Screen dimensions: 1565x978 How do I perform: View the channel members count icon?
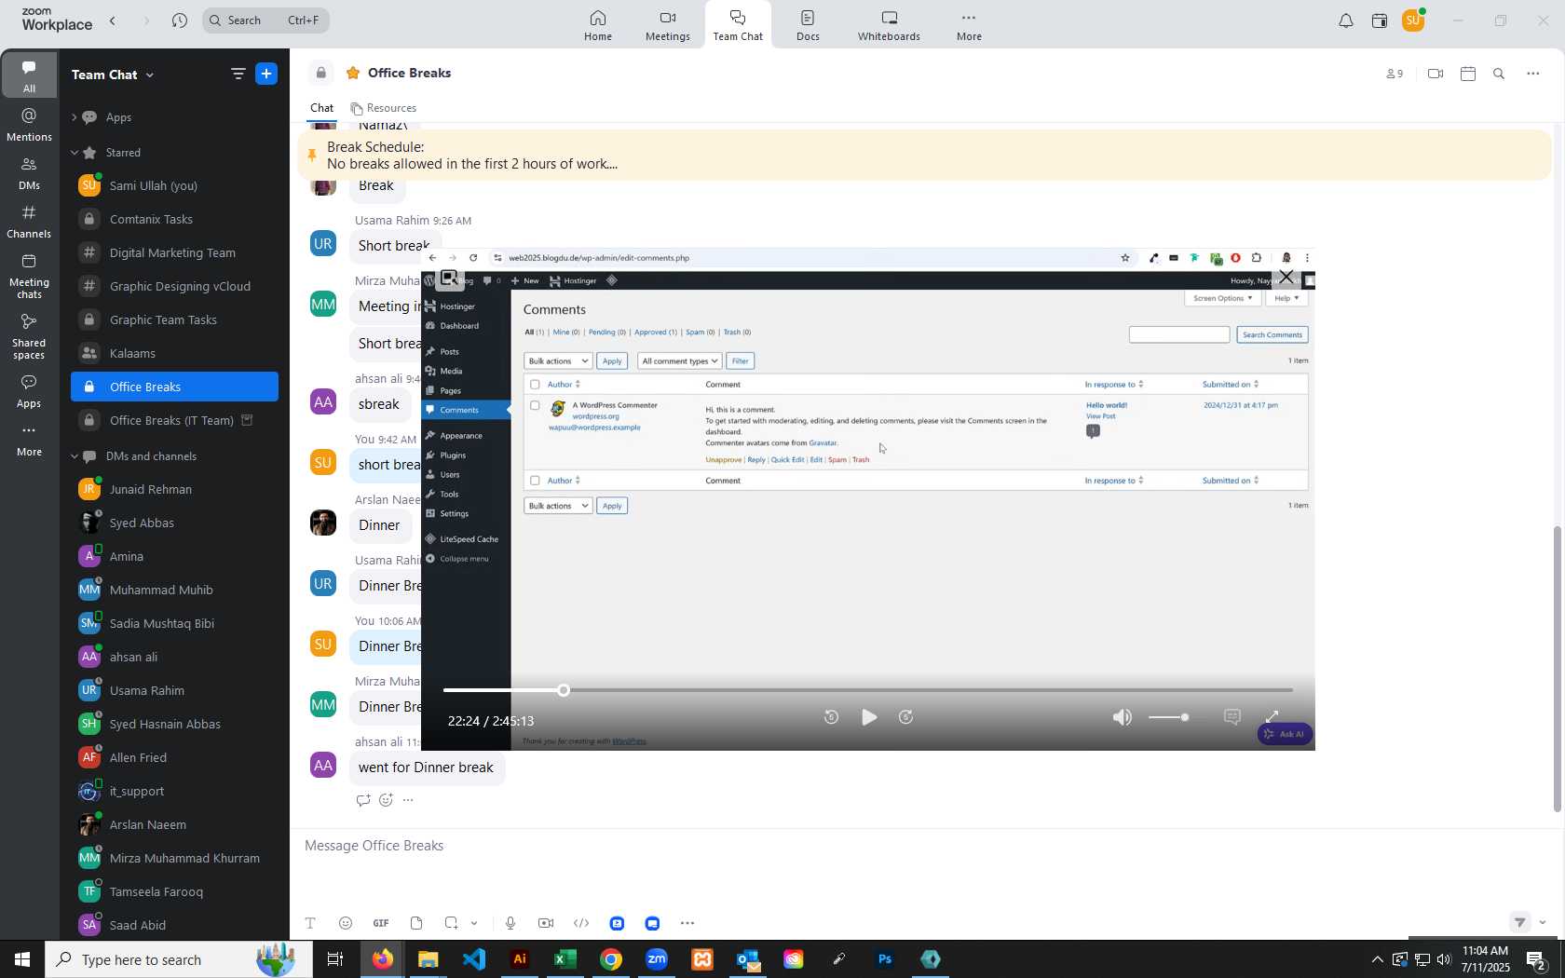point(1395,74)
